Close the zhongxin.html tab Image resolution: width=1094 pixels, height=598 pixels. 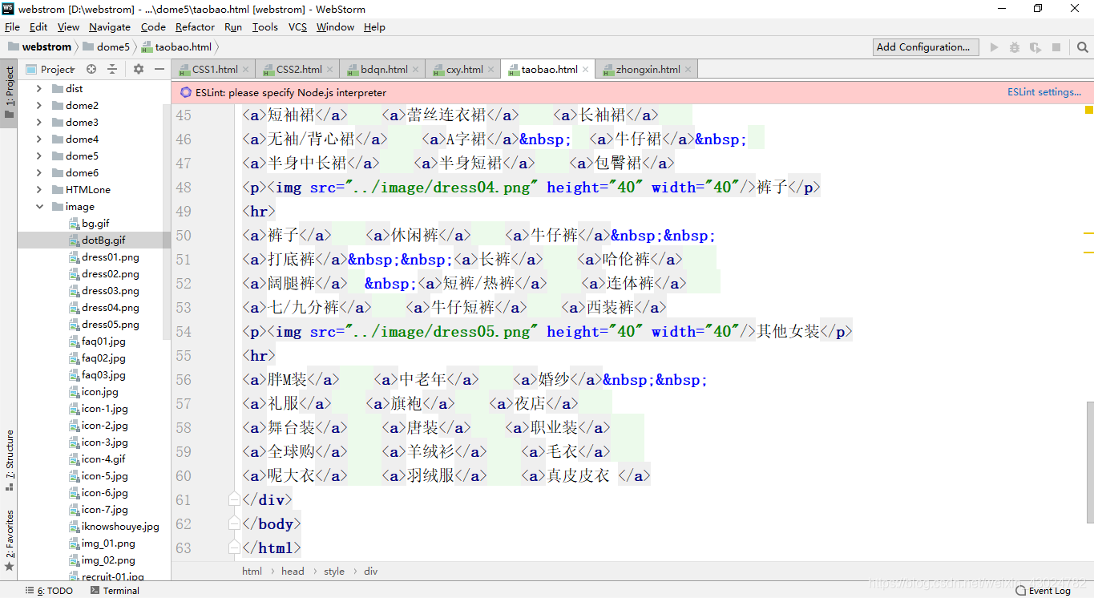[x=688, y=70]
